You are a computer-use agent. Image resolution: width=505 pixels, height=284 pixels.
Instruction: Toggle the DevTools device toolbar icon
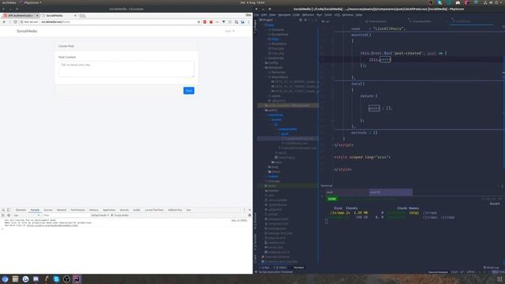(9, 210)
